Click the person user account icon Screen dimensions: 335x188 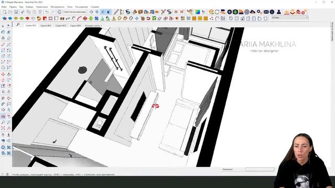[278, 12]
